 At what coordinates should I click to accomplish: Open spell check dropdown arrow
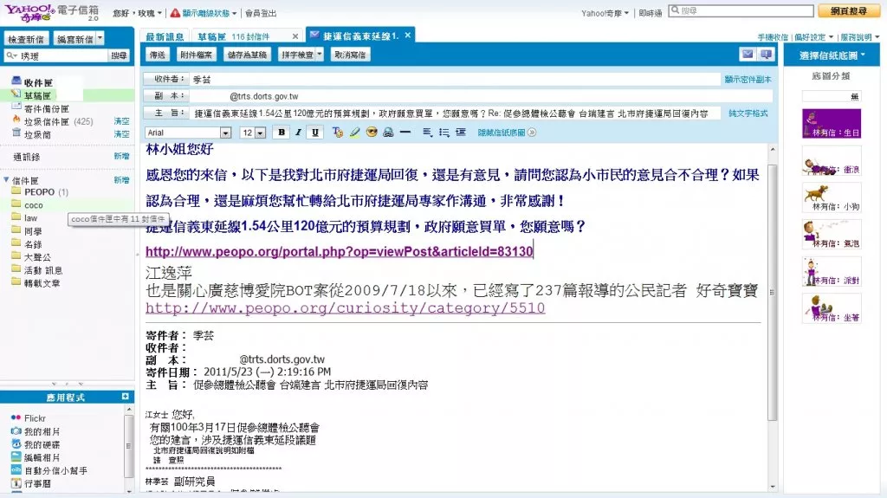[320, 55]
